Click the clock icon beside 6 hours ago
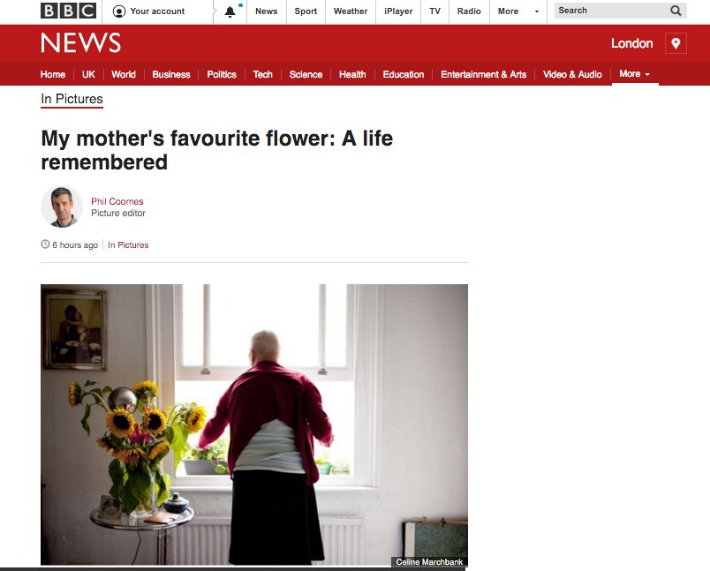This screenshot has width=710, height=571. click(x=45, y=244)
